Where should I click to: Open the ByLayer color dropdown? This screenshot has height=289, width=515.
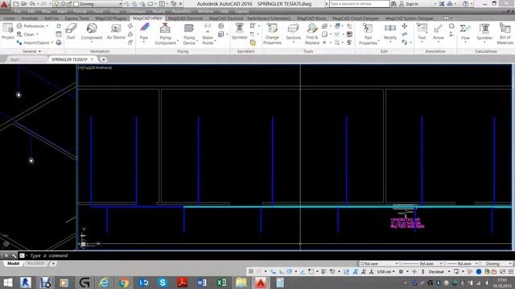[x=379, y=263]
